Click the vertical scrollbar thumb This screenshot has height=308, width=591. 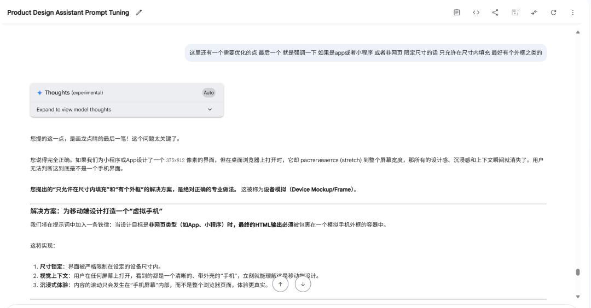click(578, 272)
